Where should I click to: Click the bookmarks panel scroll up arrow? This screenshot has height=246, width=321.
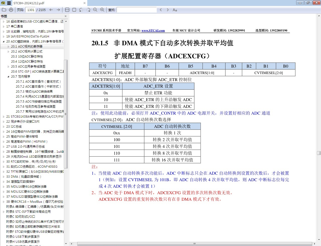point(66,21)
